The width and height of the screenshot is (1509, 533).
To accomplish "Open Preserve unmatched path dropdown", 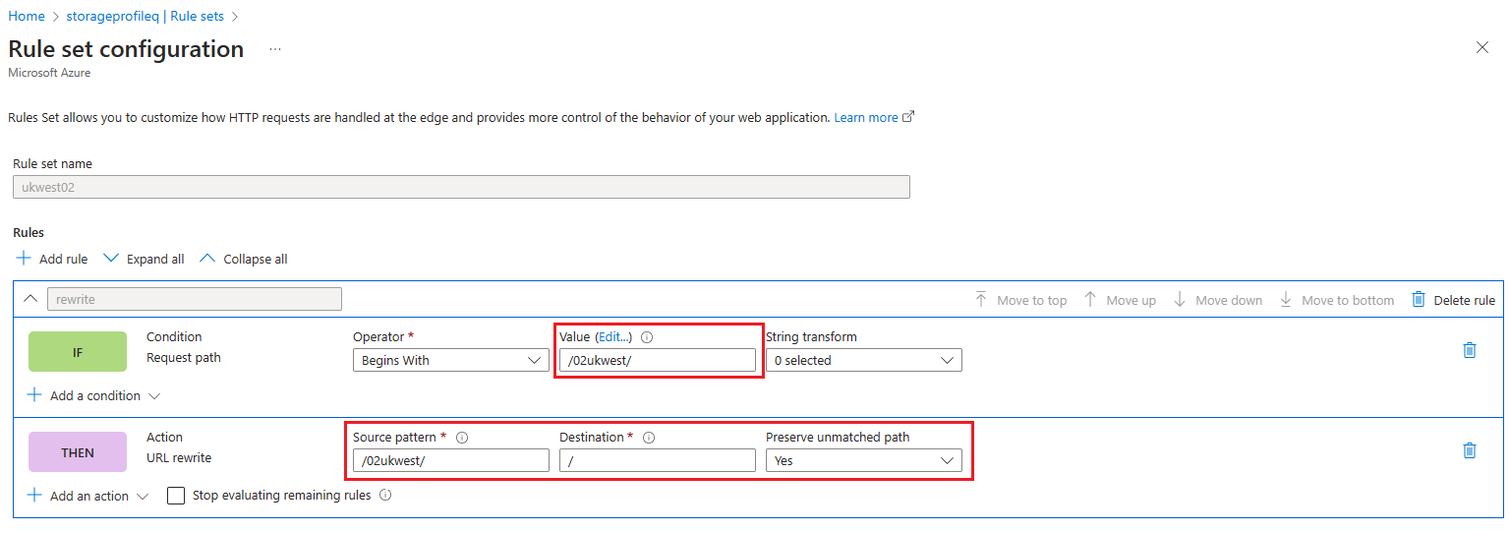I will click(863, 460).
